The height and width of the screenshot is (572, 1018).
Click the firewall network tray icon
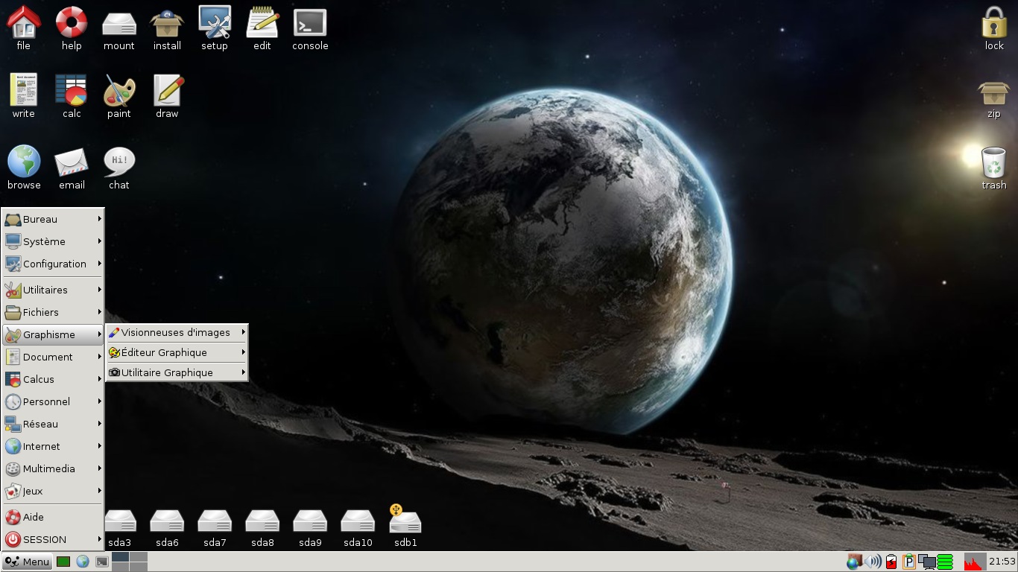click(854, 562)
